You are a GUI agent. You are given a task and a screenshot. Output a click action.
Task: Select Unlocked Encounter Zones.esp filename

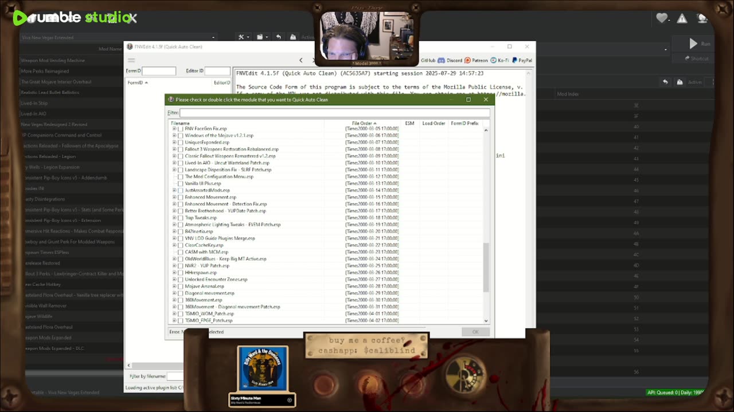[x=216, y=280]
